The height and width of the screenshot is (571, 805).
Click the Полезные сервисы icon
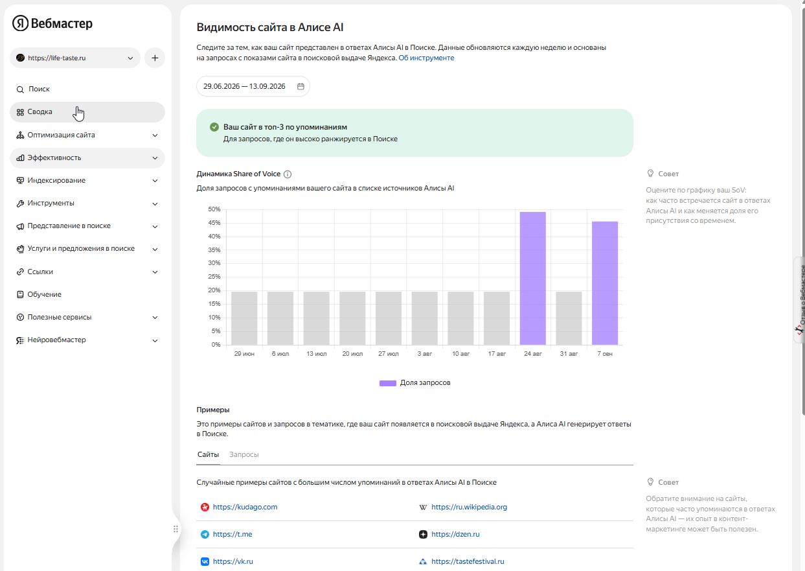[x=20, y=317]
